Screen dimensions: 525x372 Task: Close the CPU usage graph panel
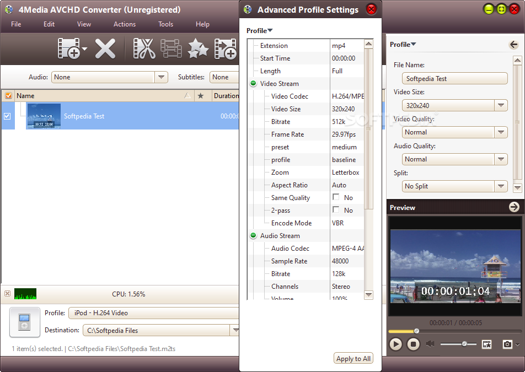click(7, 294)
